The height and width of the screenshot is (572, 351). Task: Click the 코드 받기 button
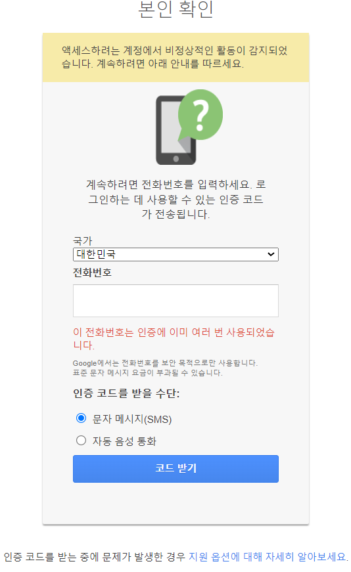[x=175, y=469]
